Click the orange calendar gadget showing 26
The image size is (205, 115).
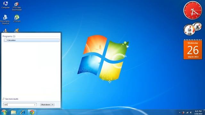193,49
